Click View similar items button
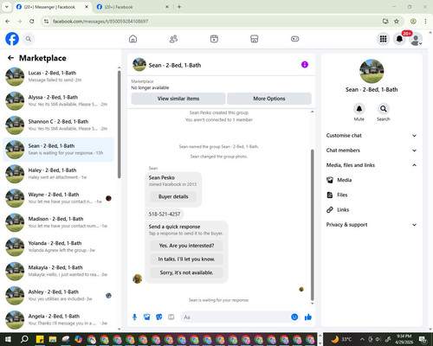This screenshot has width=433, height=346. pos(178,99)
